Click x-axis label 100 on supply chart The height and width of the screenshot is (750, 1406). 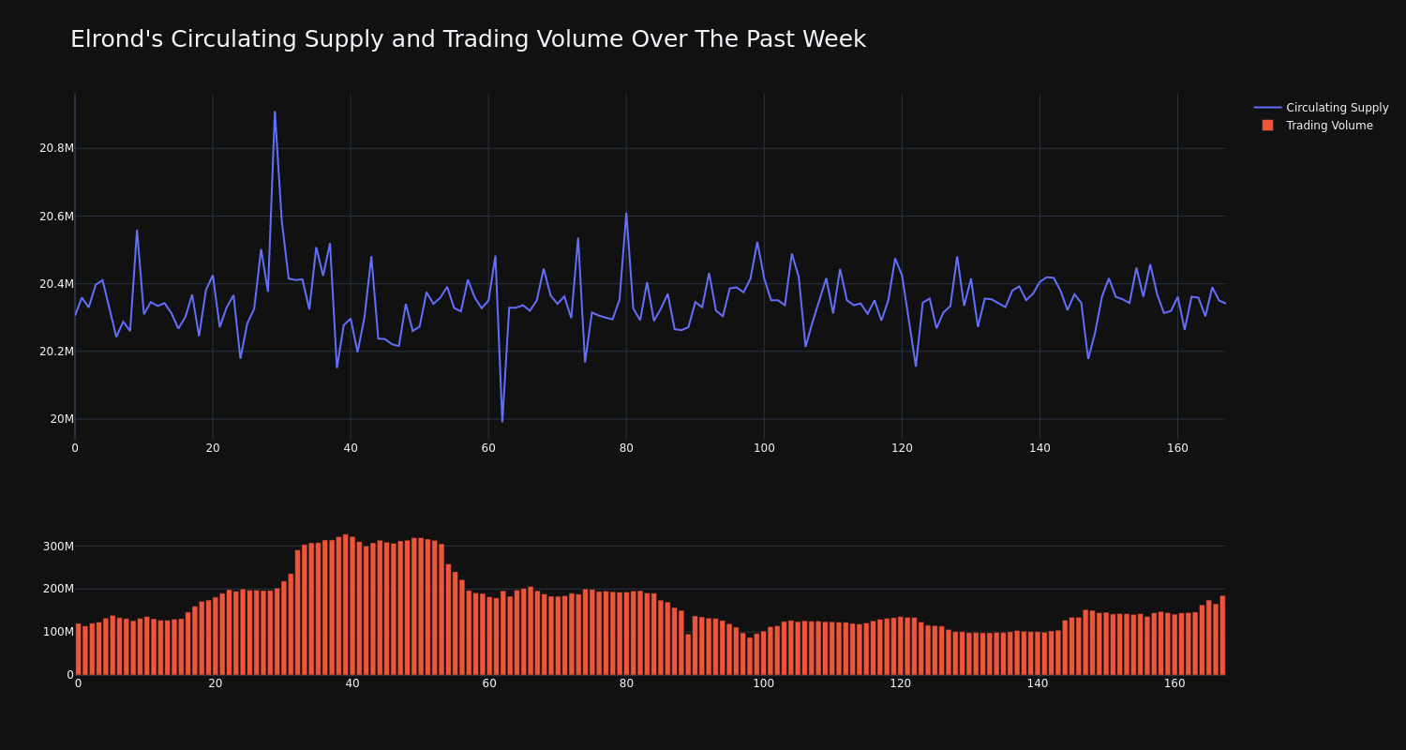764,448
